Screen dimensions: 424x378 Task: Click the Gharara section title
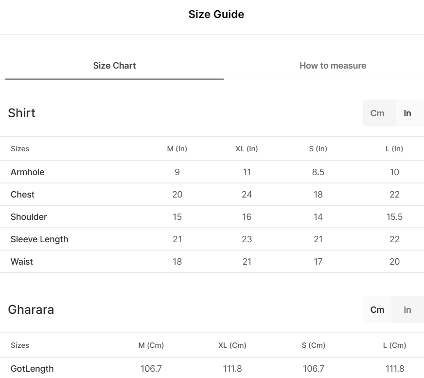click(31, 310)
